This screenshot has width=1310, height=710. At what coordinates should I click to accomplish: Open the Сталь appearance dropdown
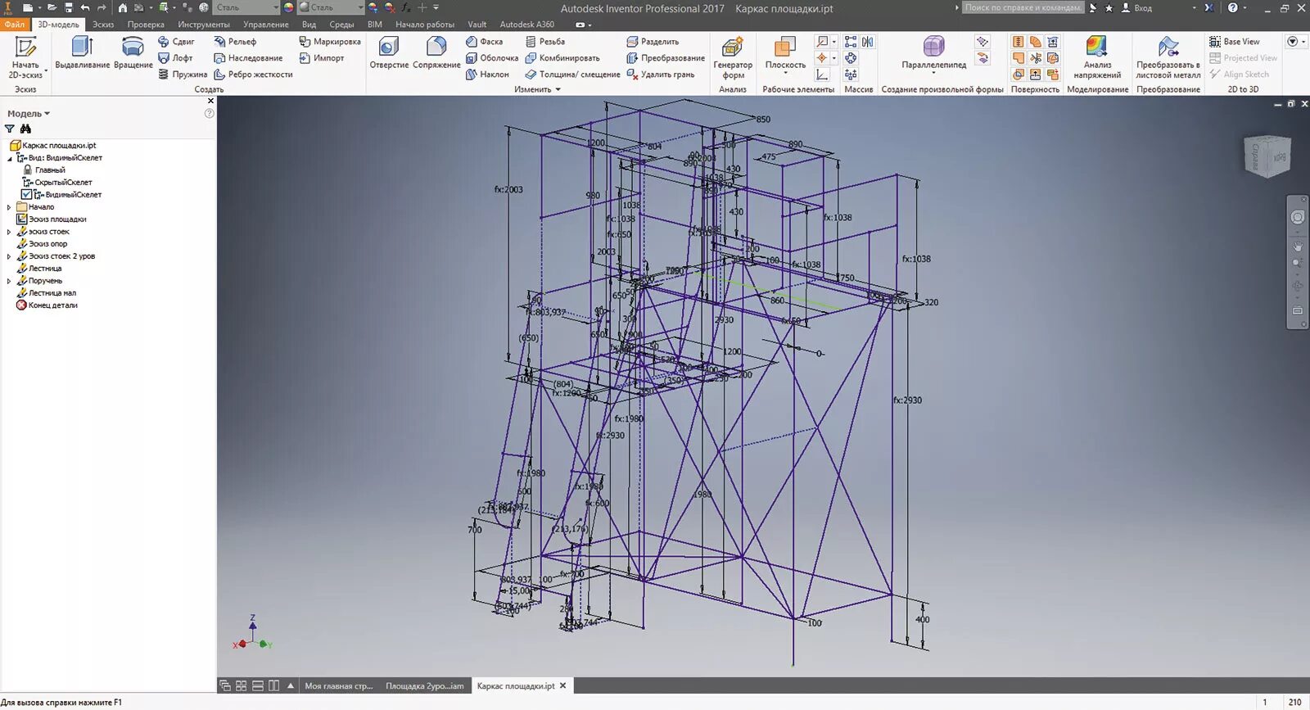pos(330,7)
